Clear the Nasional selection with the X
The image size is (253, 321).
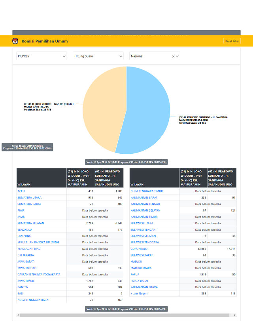[173, 56]
